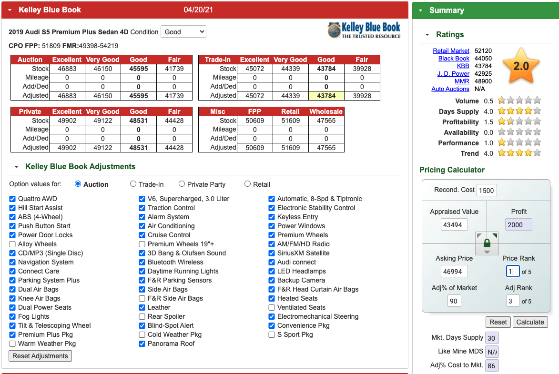Click the Kelley Blue Book logo
Screen dimensions: 559x374
tap(364, 30)
